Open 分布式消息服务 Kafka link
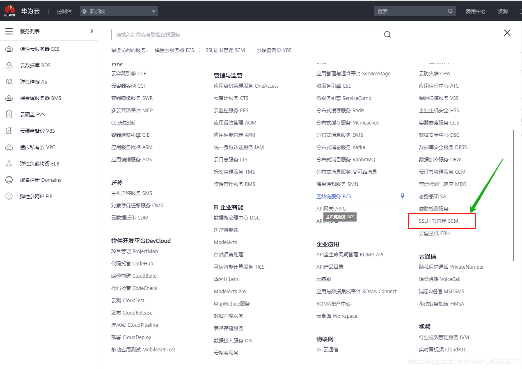 341,147
